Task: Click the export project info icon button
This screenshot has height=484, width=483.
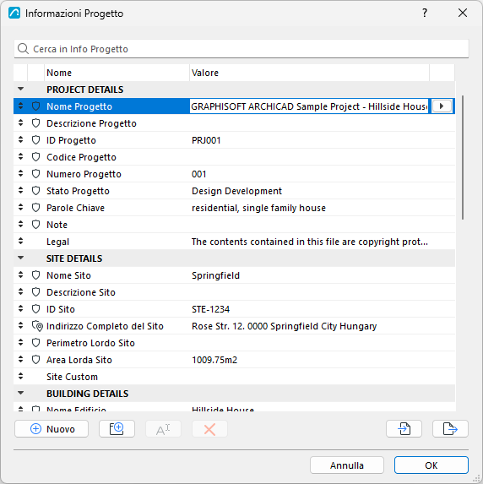Action: pyautogui.click(x=450, y=428)
